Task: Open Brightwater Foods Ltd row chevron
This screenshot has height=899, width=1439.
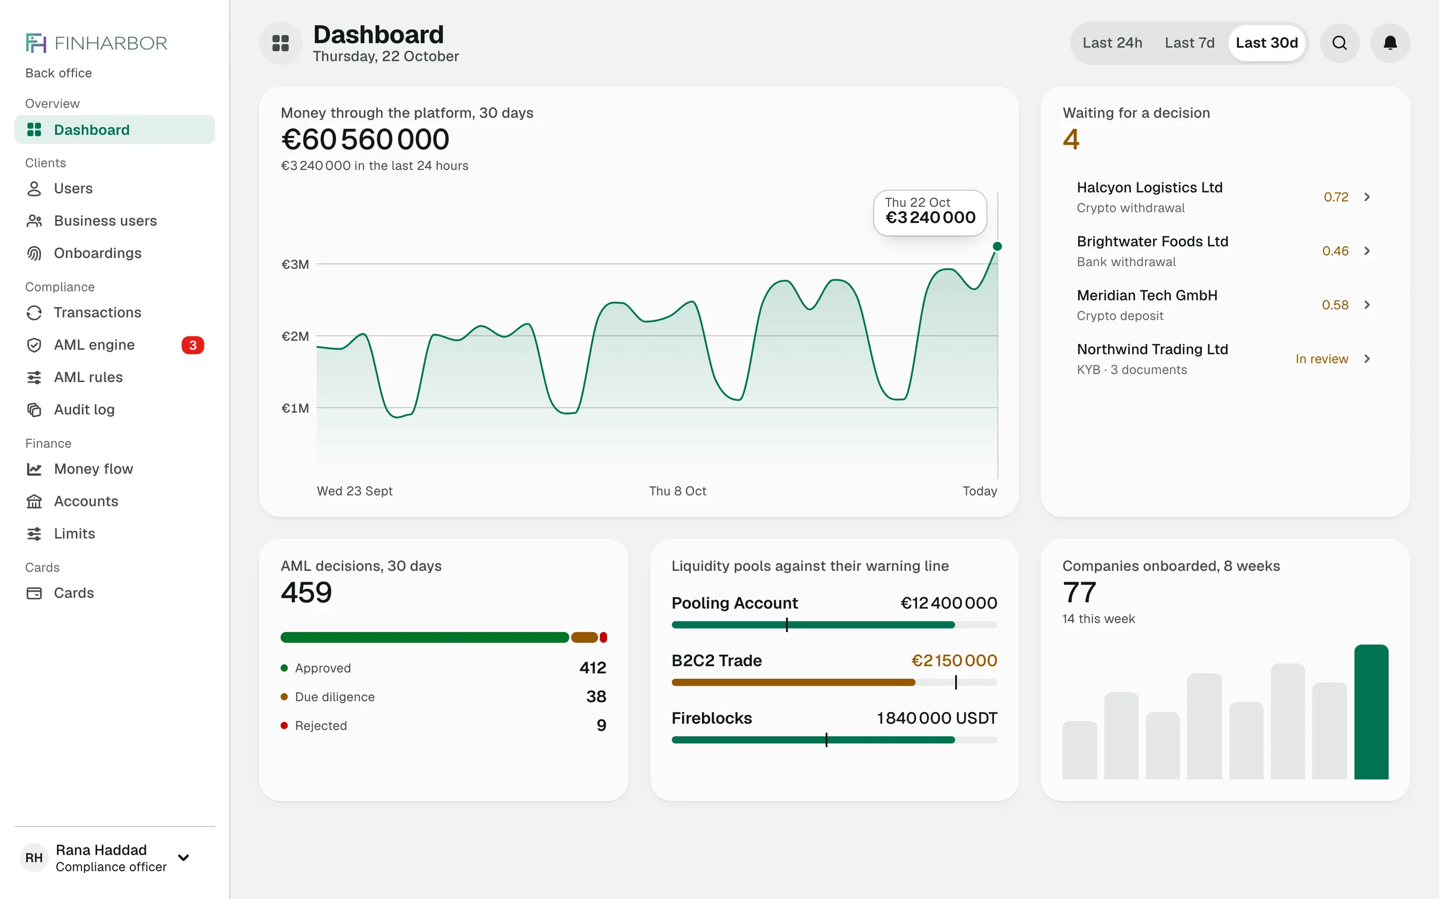Action: pos(1367,251)
